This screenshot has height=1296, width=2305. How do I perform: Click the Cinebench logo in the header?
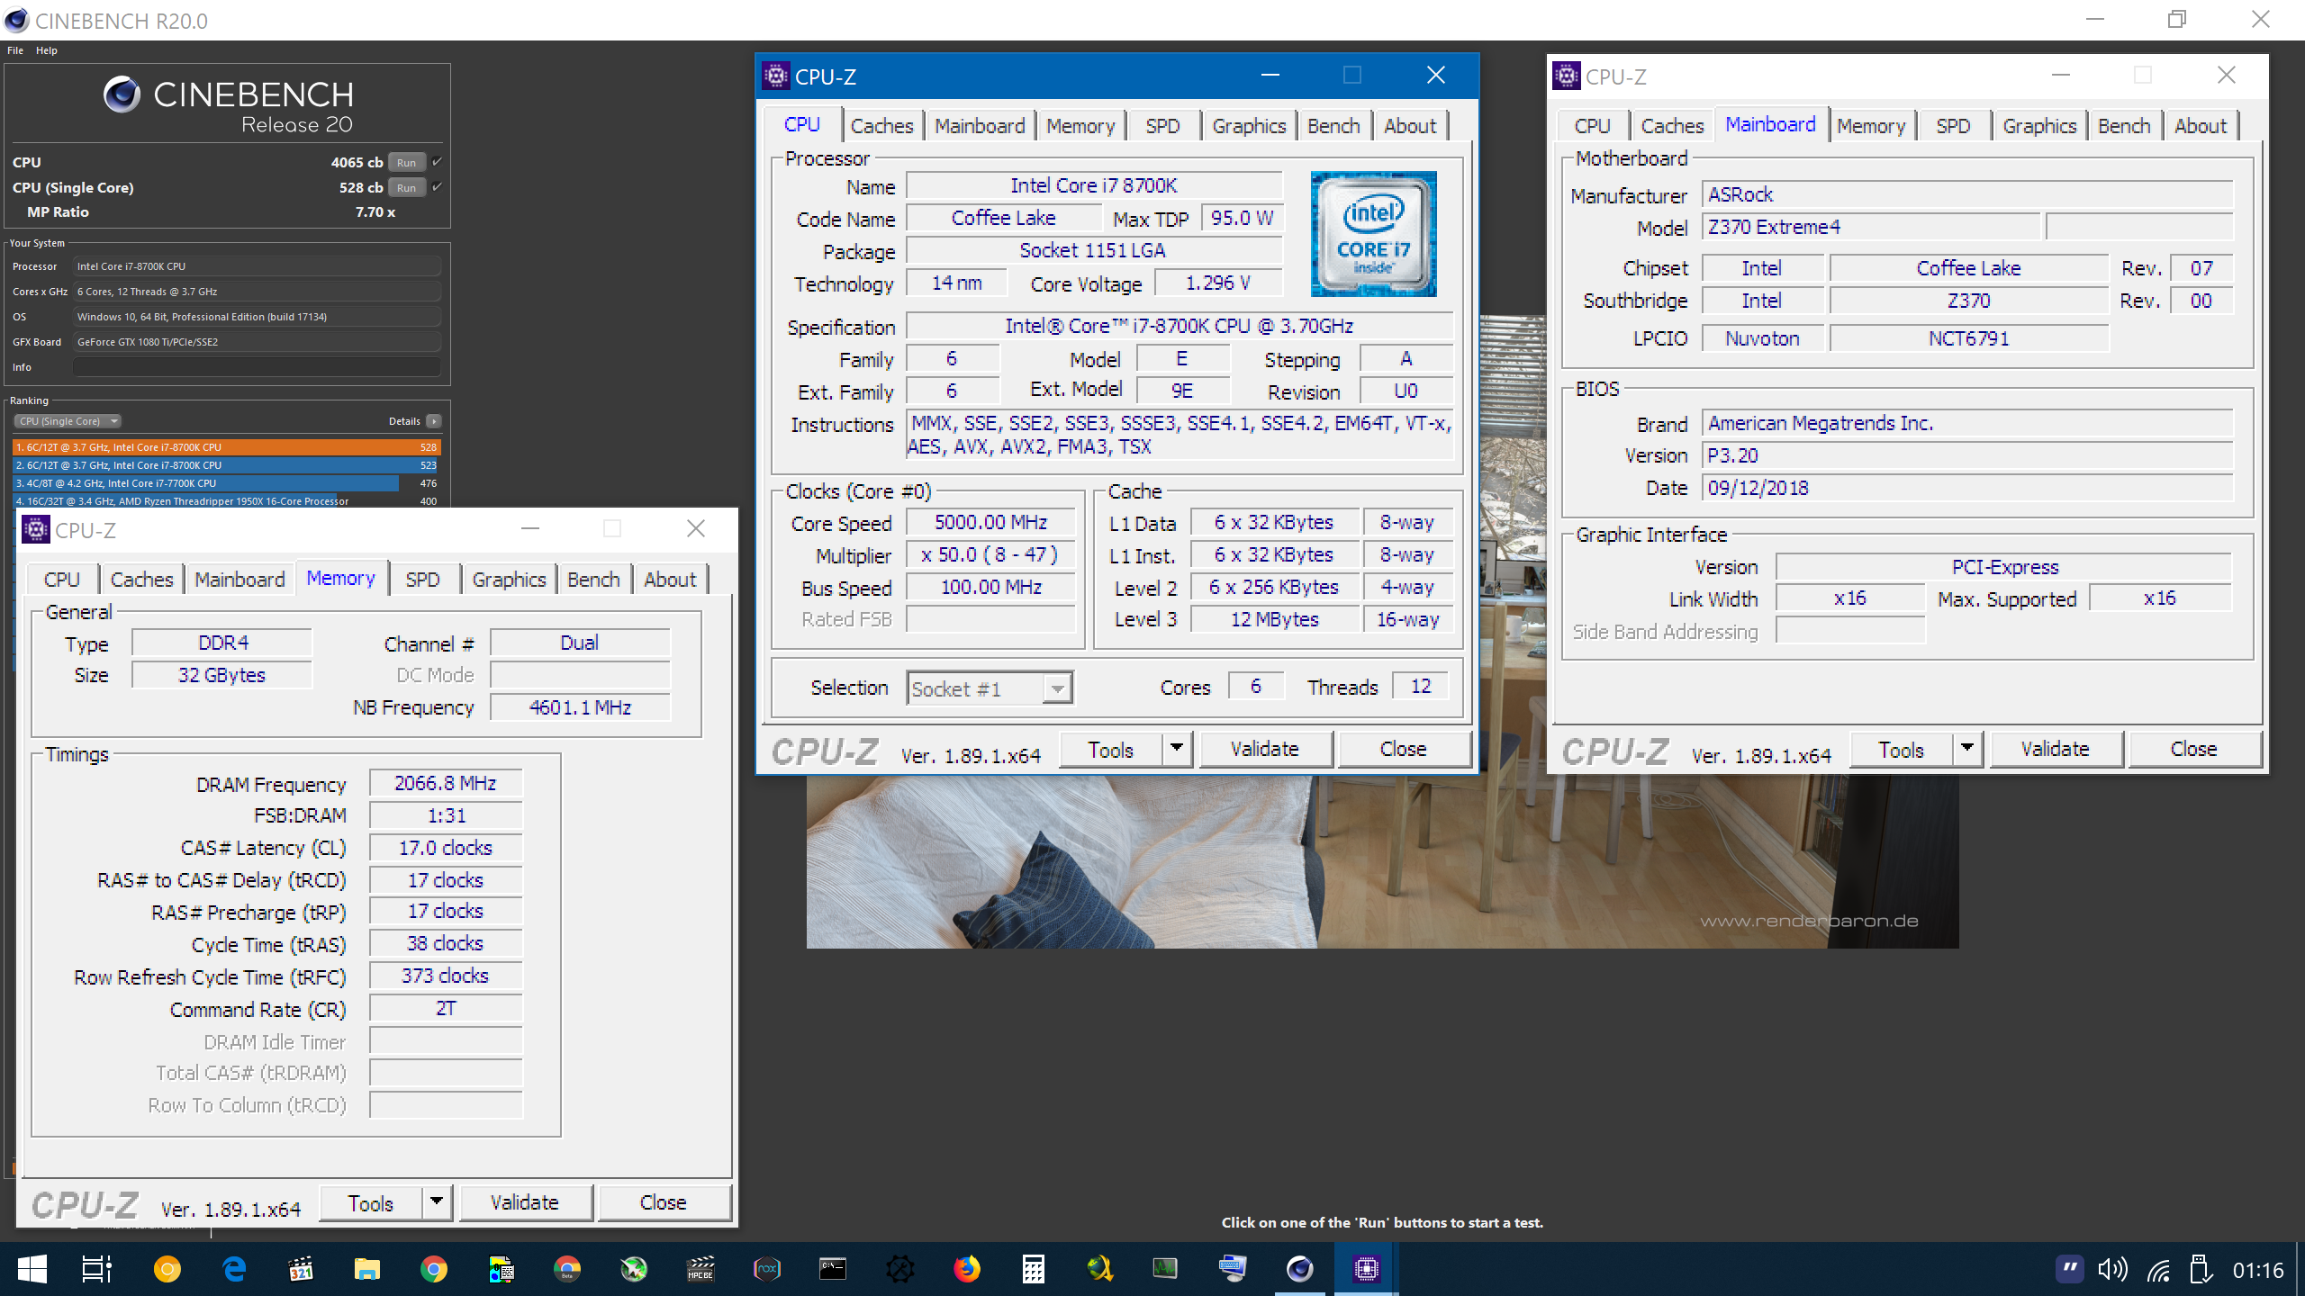click(x=122, y=94)
